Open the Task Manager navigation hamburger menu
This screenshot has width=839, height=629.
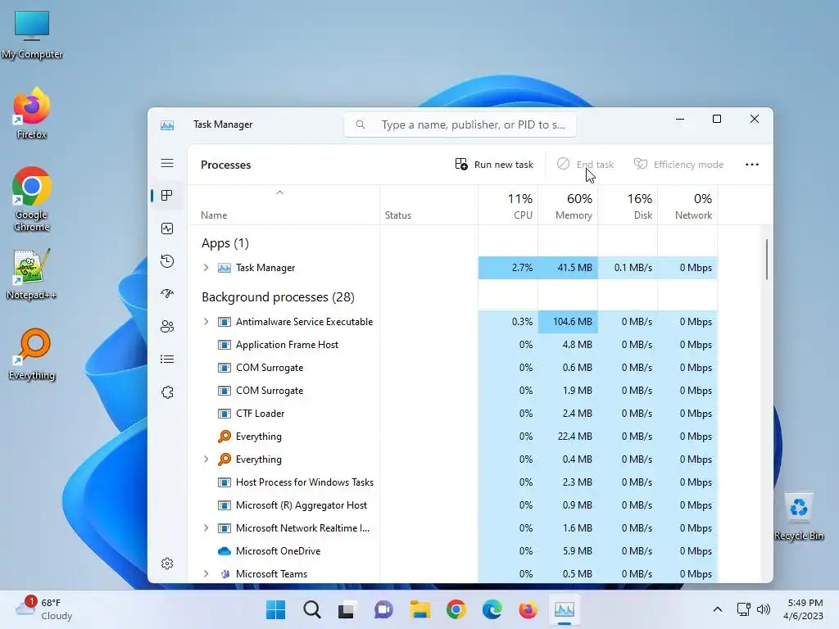(x=167, y=163)
